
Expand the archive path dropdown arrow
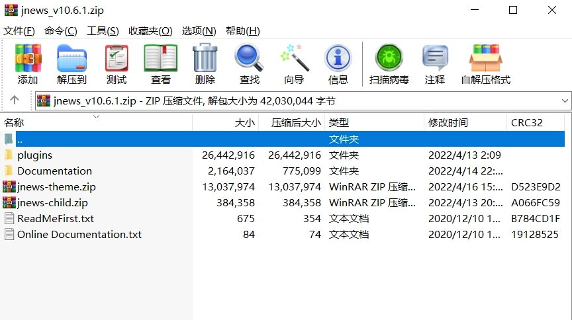pos(565,100)
